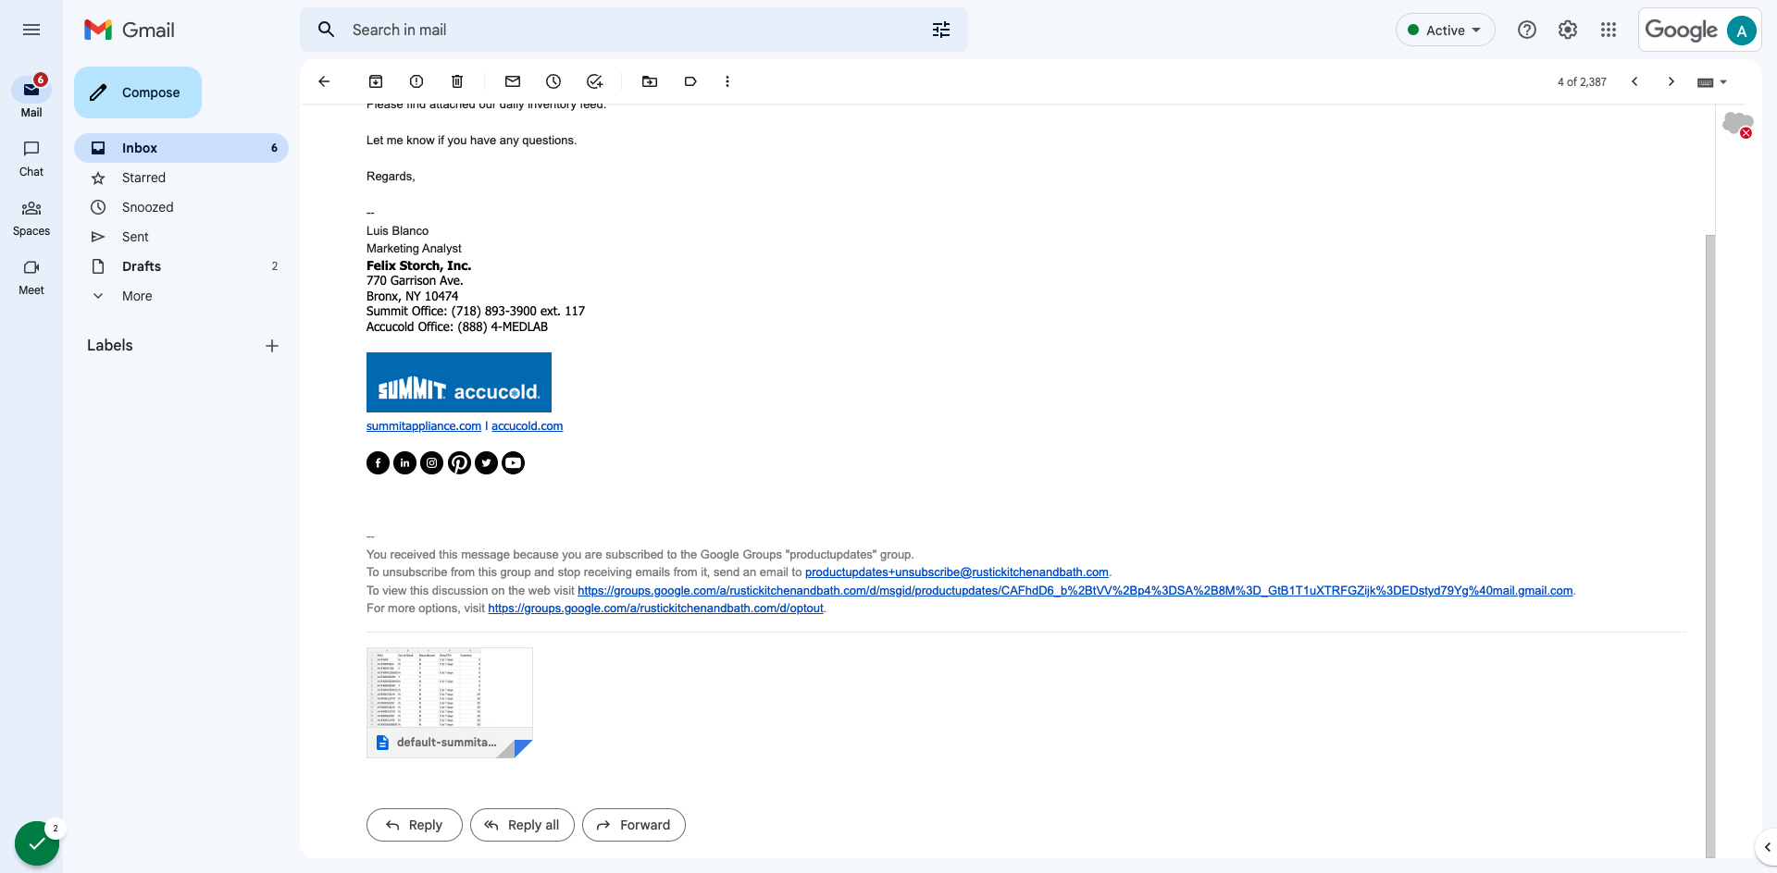
Task: Open the Active status dropdown
Action: pyautogui.click(x=1445, y=30)
